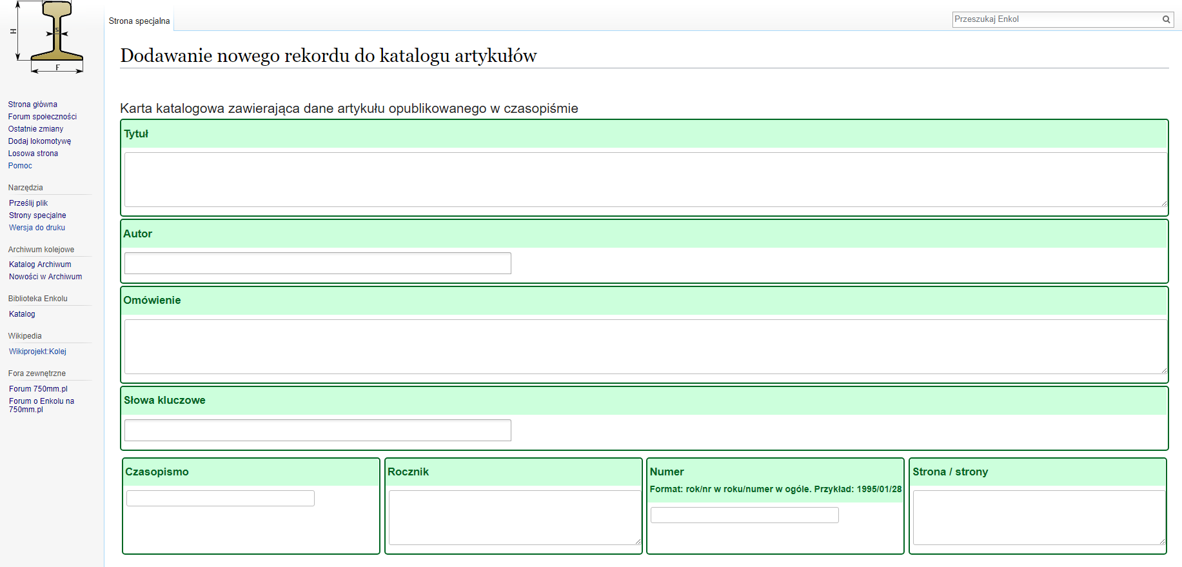
Task: Click the search magnifier icon
Action: coord(1166,19)
